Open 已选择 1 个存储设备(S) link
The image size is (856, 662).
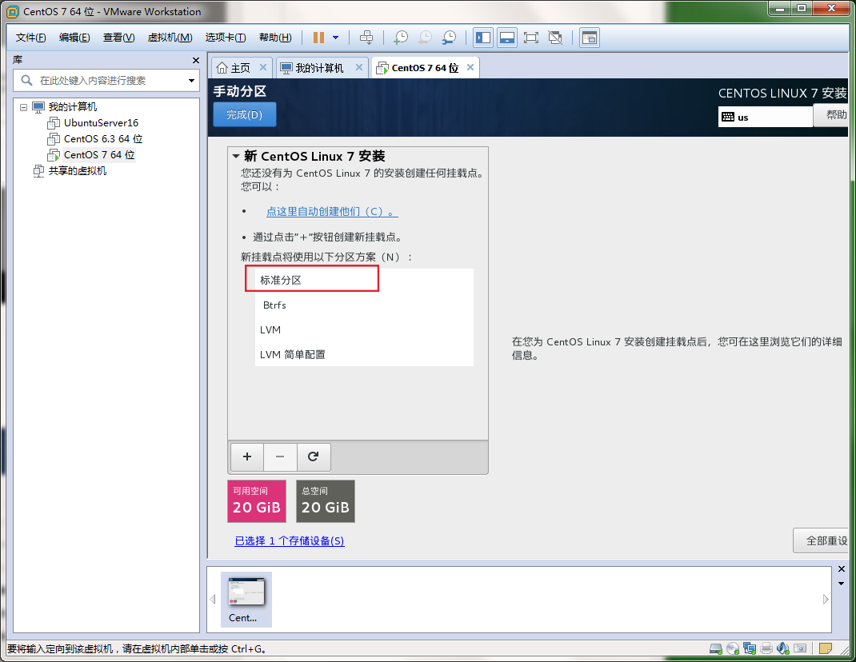coord(290,540)
